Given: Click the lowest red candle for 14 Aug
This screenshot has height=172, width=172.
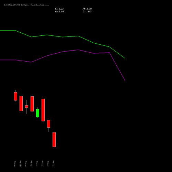Looking at the screenshot, I should pyautogui.click(x=54, y=140).
